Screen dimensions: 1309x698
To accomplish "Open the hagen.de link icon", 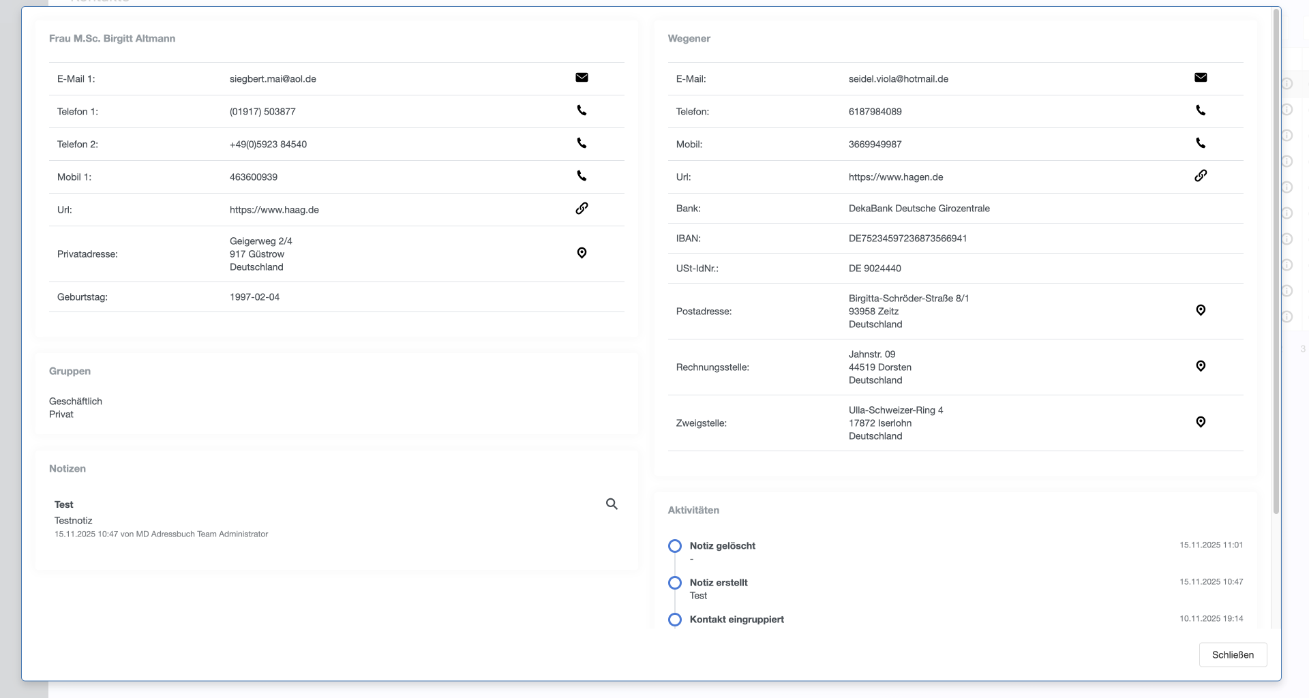I will 1201,176.
